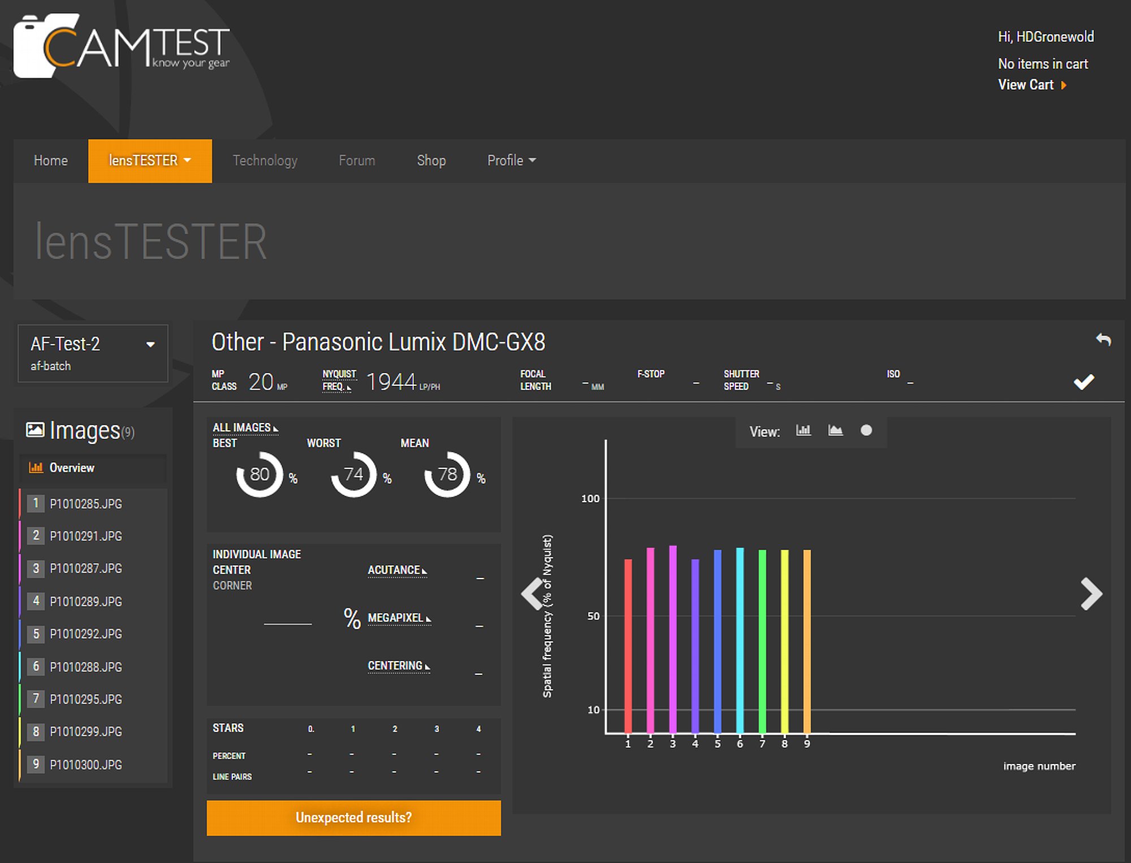Click the View Cart arrow icon
This screenshot has height=863, width=1131.
click(x=1064, y=85)
